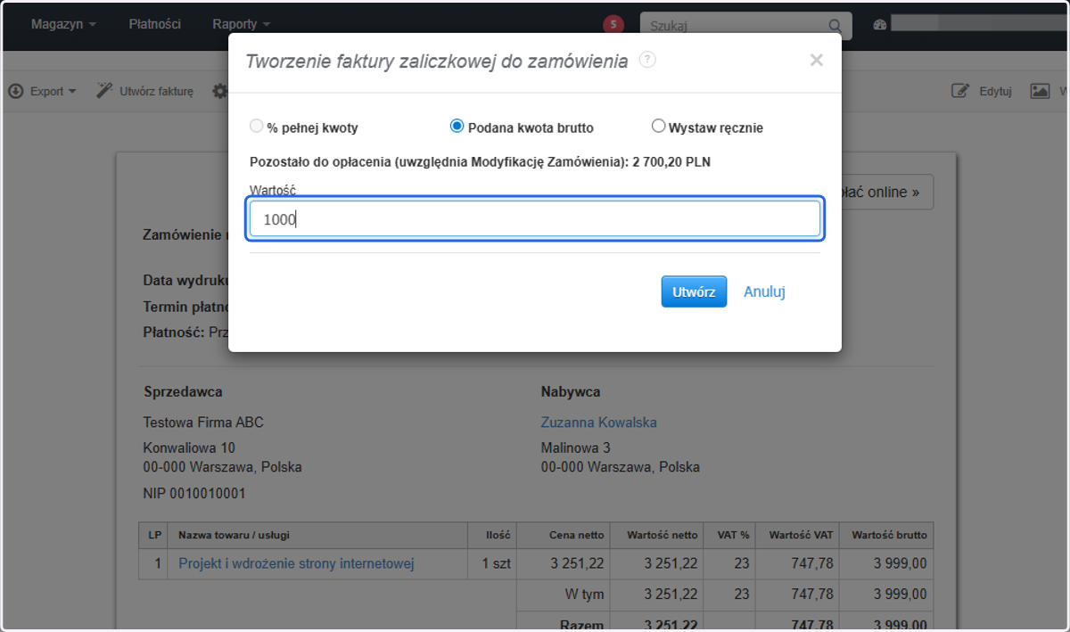Viewport: 1070px width, 632px height.
Task: Click the Nabywca heading
Action: point(571,391)
